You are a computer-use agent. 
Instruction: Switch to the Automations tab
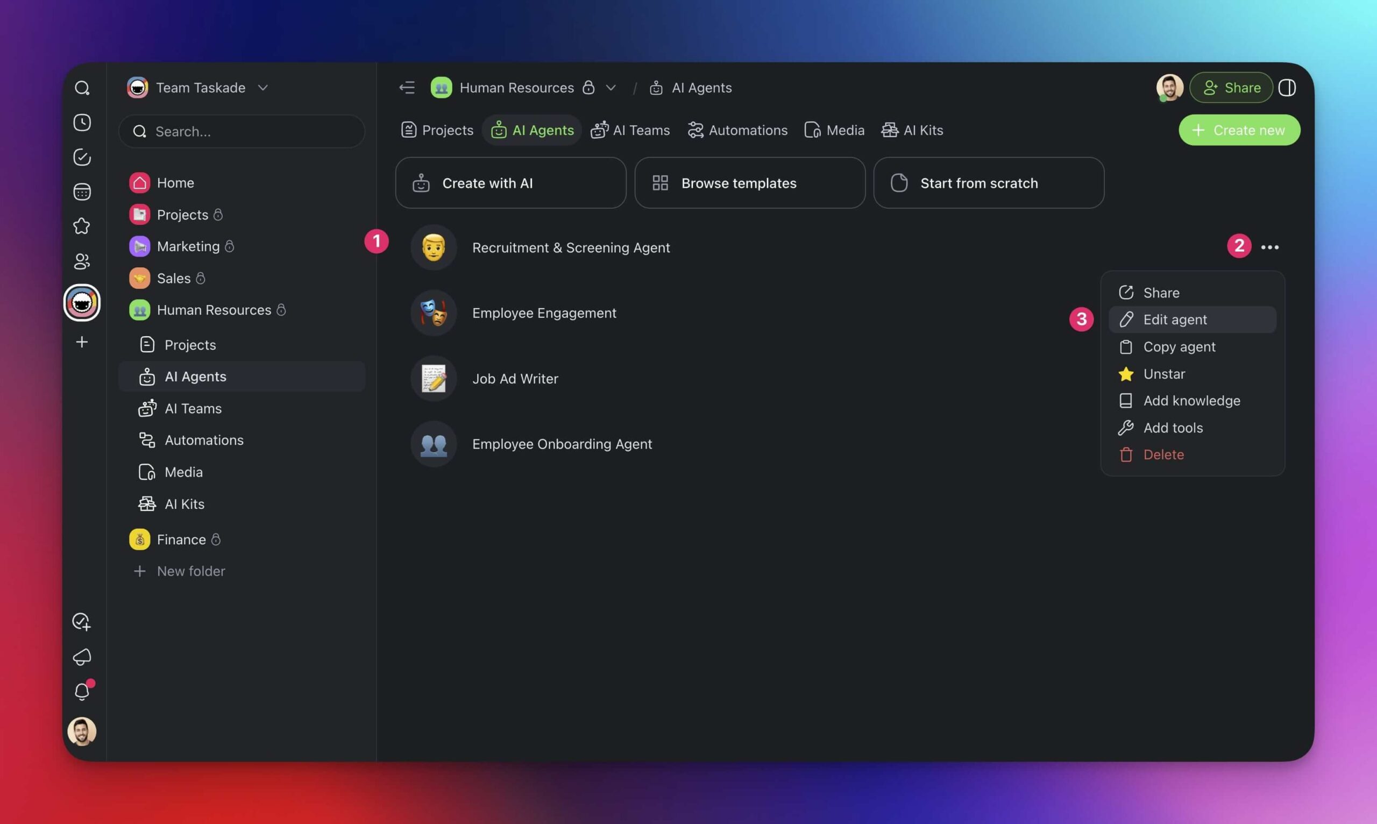747,130
